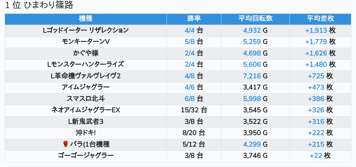Select Lモンスターハンターライズ in the table
The image size is (356, 167).
point(86,65)
